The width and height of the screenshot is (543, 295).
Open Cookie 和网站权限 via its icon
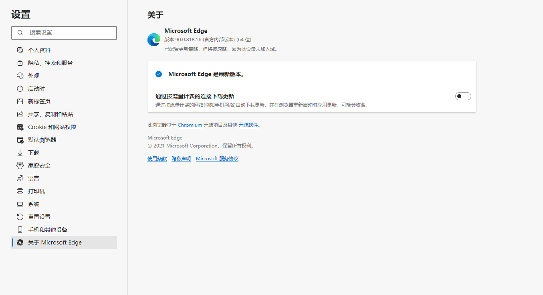pos(20,127)
